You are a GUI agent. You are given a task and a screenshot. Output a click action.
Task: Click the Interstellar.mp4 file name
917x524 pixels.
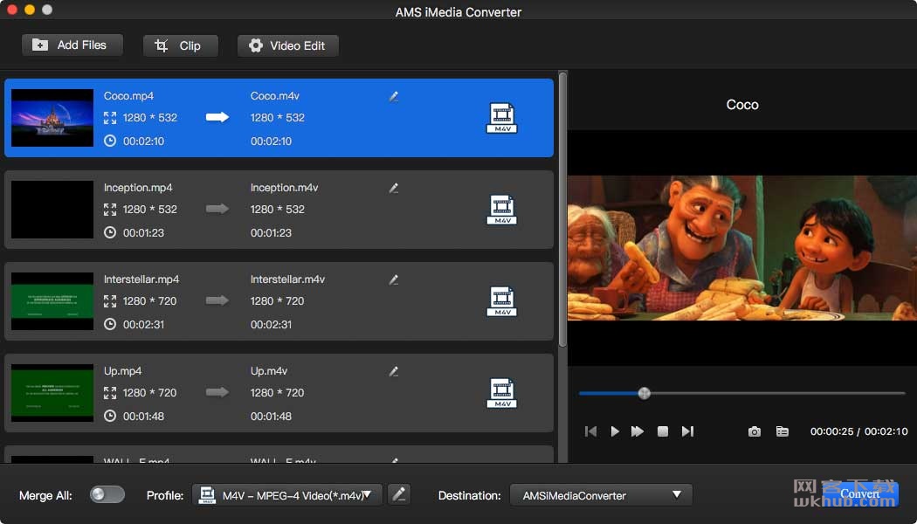coord(141,279)
